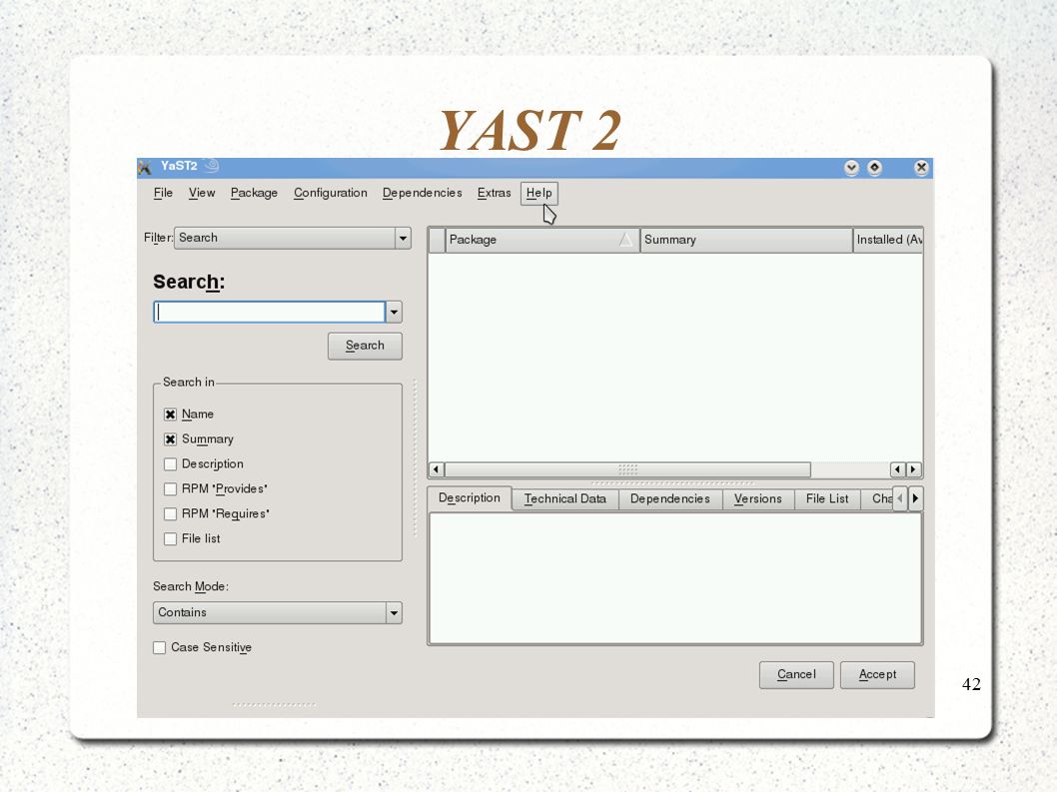Click the Summary column header
The width and height of the screenshot is (1057, 792).
pyautogui.click(x=746, y=240)
